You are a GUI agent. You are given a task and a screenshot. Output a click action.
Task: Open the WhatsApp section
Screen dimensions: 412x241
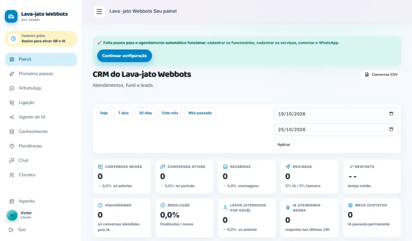pyautogui.click(x=41, y=88)
